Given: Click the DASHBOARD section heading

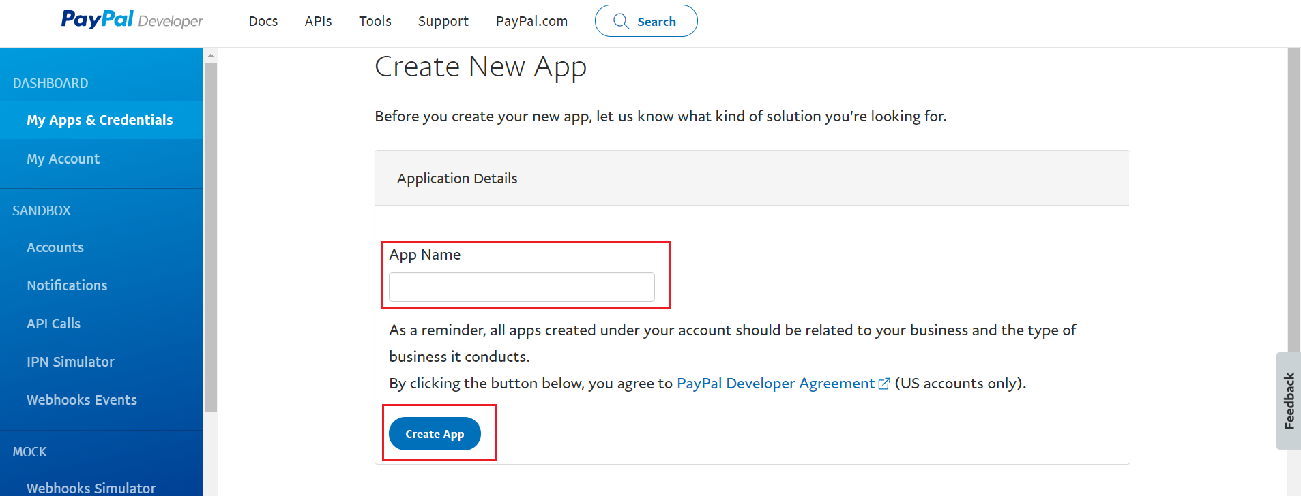Looking at the screenshot, I should 50,83.
